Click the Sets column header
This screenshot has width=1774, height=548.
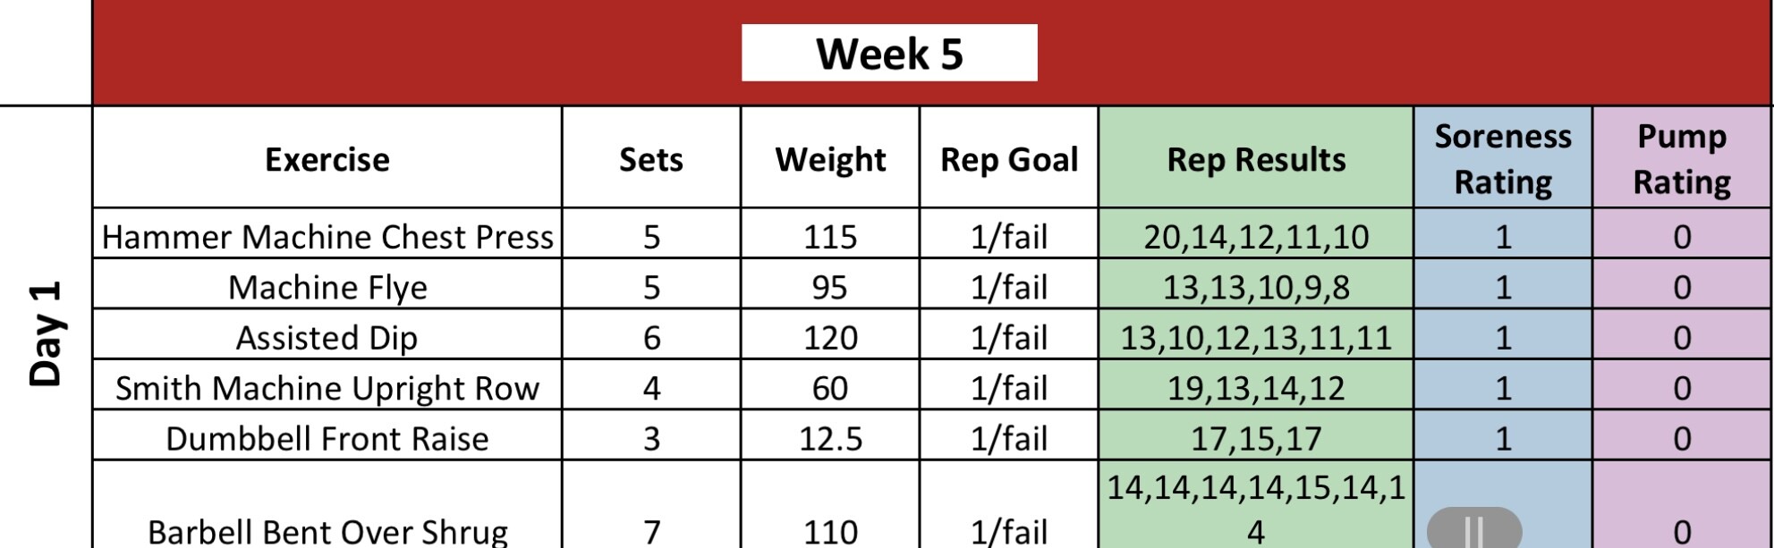tap(650, 159)
